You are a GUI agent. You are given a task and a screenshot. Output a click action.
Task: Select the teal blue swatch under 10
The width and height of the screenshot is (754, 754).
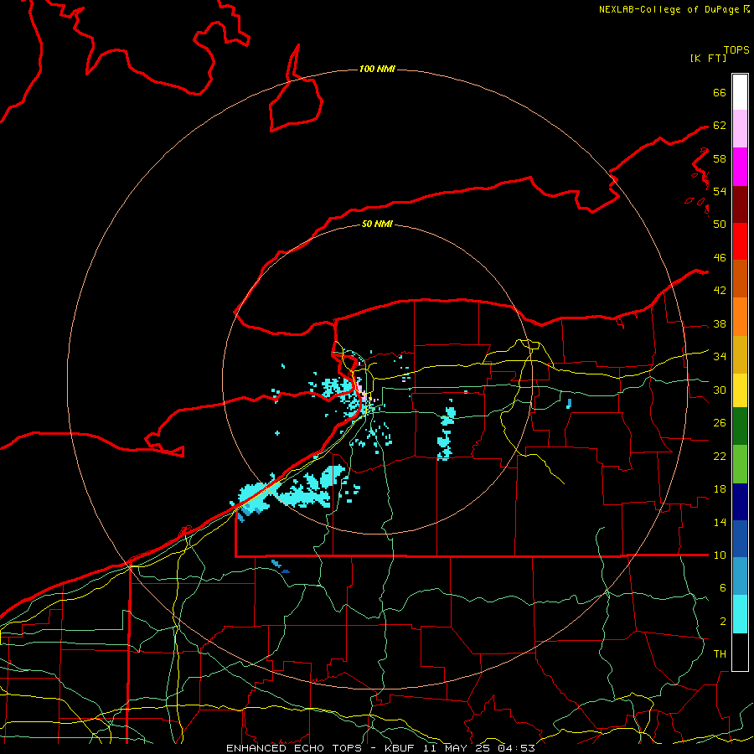click(x=740, y=576)
